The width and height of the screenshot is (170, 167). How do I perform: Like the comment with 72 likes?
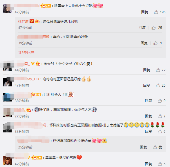(161, 70)
